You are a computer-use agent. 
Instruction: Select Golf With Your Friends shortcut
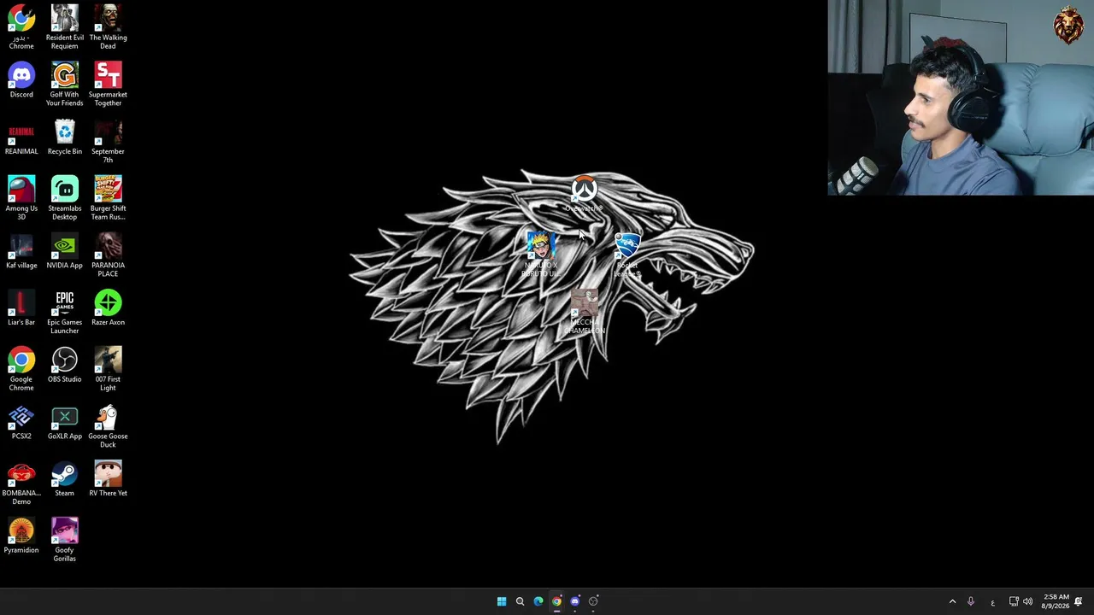(64, 84)
